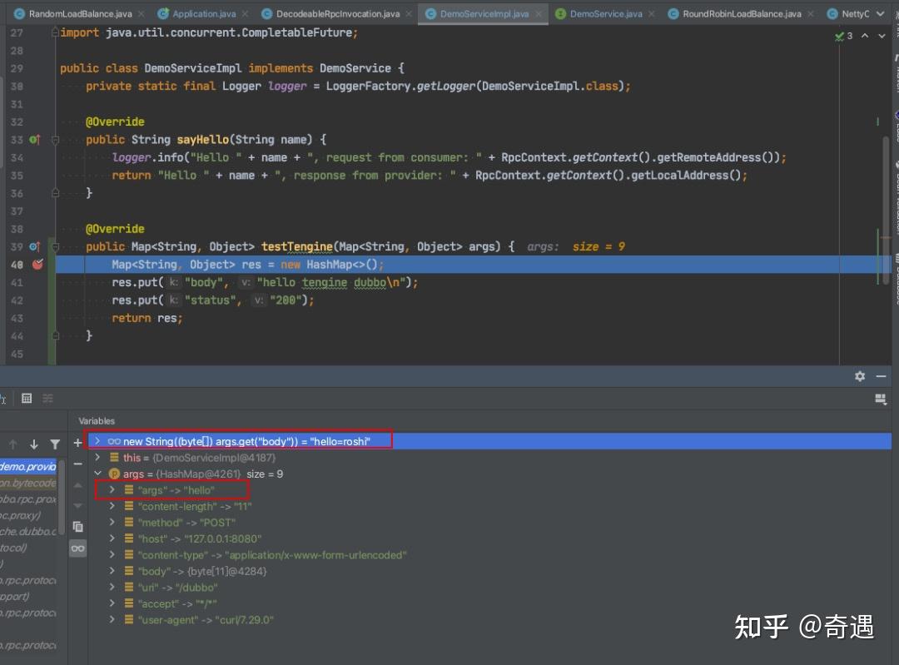
Task: Select the on.bytecode stack frame
Action: point(28,483)
